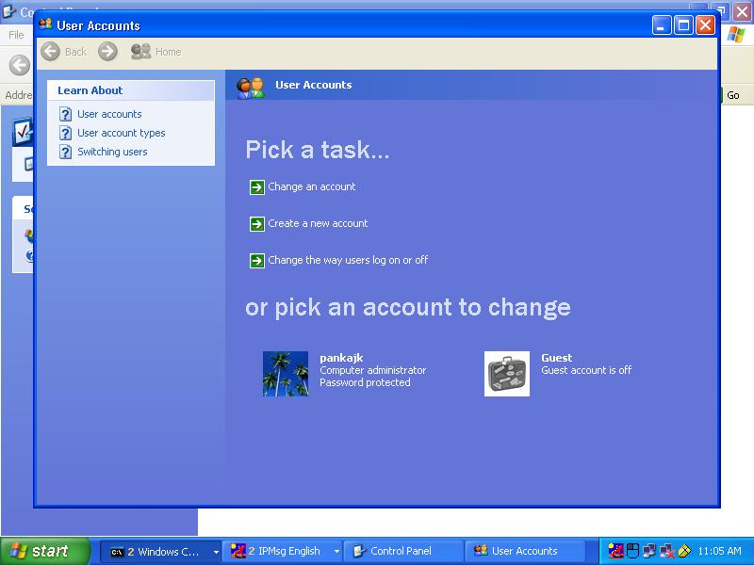Click the pankajk account name
Screen dimensions: 754x565
coord(341,358)
